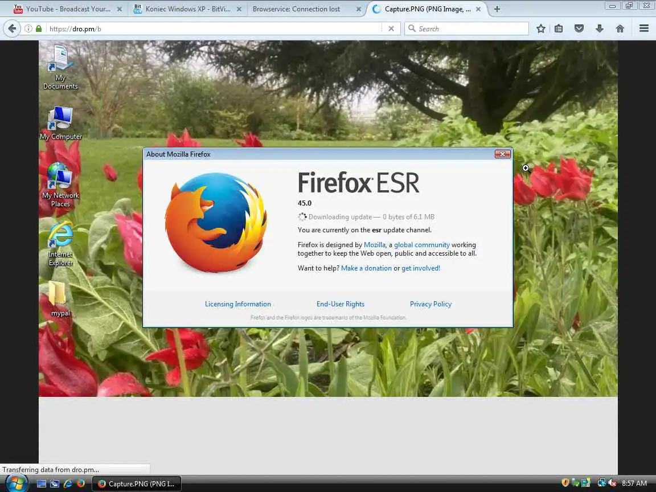This screenshot has height=492, width=656.
Task: Open My Documents desktop icon
Action: 60,67
